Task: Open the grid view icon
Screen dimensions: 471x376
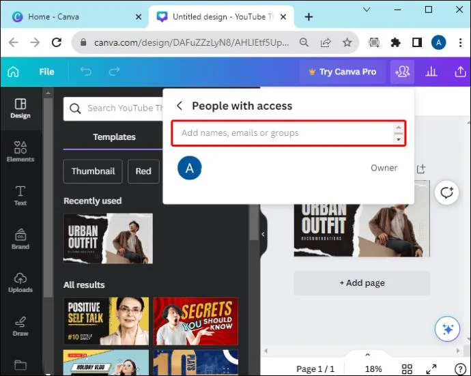Action: (407, 368)
